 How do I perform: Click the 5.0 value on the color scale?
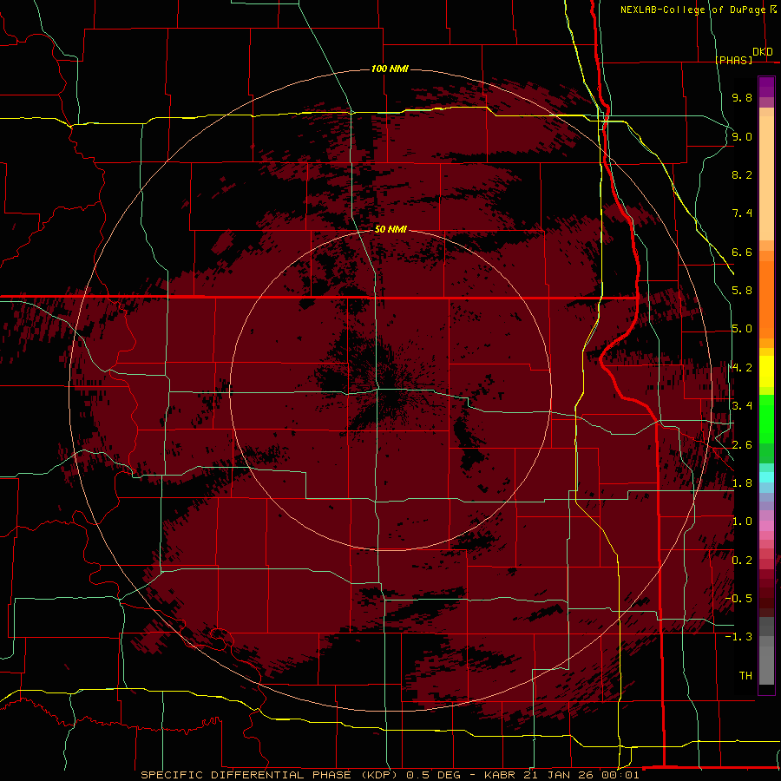(742, 329)
